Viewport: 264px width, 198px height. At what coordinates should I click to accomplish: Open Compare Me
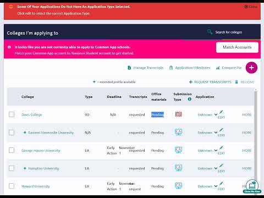pos(229,68)
